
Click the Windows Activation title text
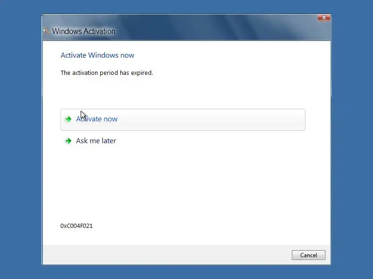[x=83, y=31]
